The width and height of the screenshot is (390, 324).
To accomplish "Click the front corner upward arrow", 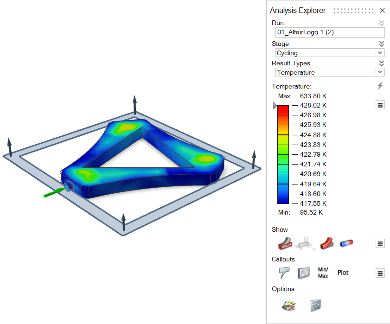I will [x=124, y=222].
